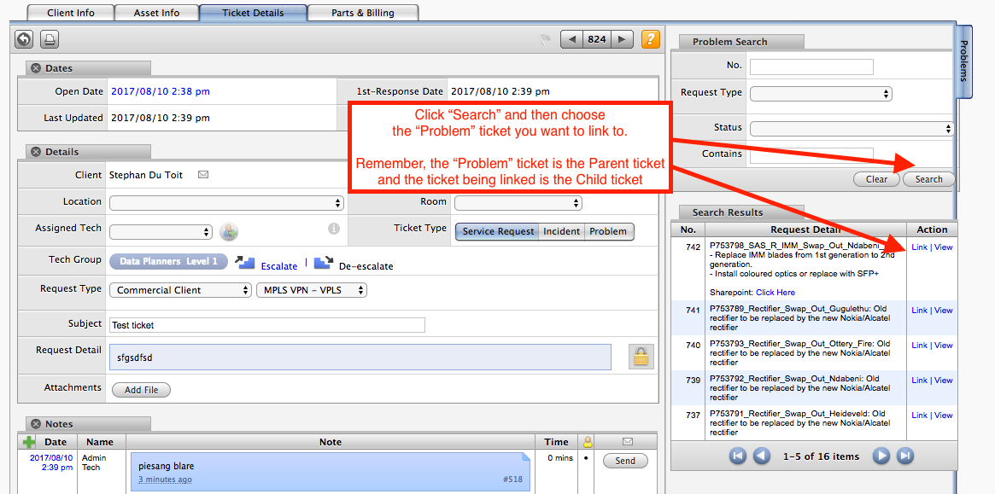Collapse the Dates section icon
This screenshot has height=494, width=995.
tap(36, 68)
